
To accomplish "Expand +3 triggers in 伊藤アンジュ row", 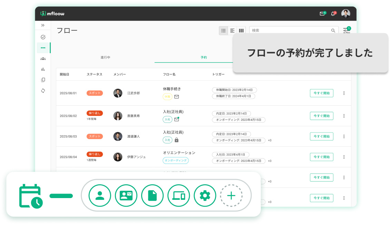I will 270,161.
